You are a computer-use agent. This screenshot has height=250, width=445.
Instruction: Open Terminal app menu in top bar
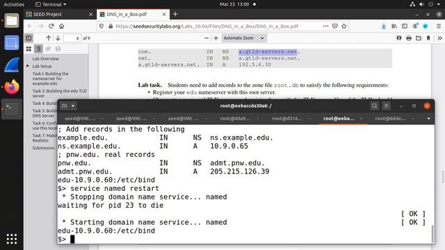click(51, 4)
